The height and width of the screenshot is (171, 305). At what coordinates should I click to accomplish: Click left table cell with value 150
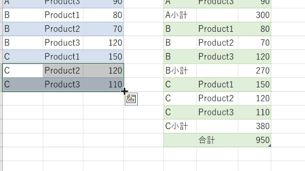tap(103, 57)
